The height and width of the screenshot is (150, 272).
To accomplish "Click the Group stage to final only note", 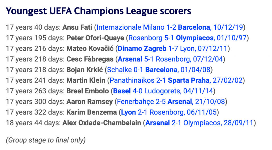I will pos(45,140).
